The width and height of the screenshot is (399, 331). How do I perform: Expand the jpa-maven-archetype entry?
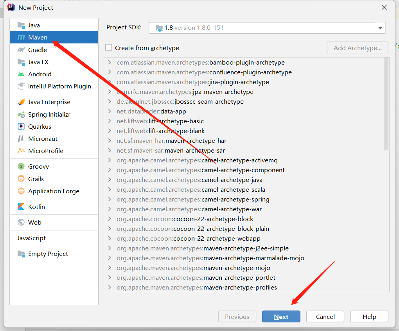coord(110,92)
